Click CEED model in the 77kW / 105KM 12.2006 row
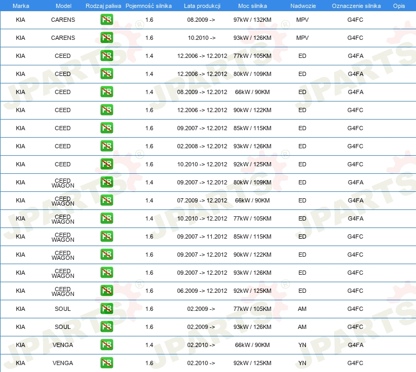Image resolution: width=416 pixels, height=372 pixels. pos(63,56)
